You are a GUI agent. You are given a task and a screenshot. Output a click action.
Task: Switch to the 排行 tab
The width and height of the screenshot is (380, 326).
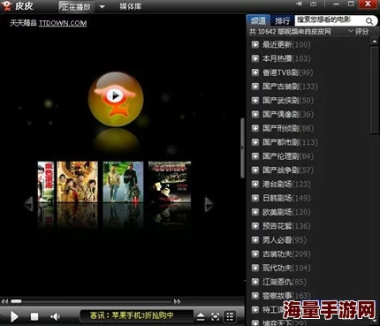[x=282, y=21]
